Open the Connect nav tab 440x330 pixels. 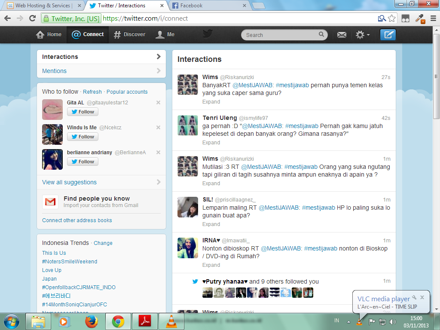pos(88,34)
